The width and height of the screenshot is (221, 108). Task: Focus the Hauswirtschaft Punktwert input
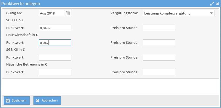tap(55, 42)
